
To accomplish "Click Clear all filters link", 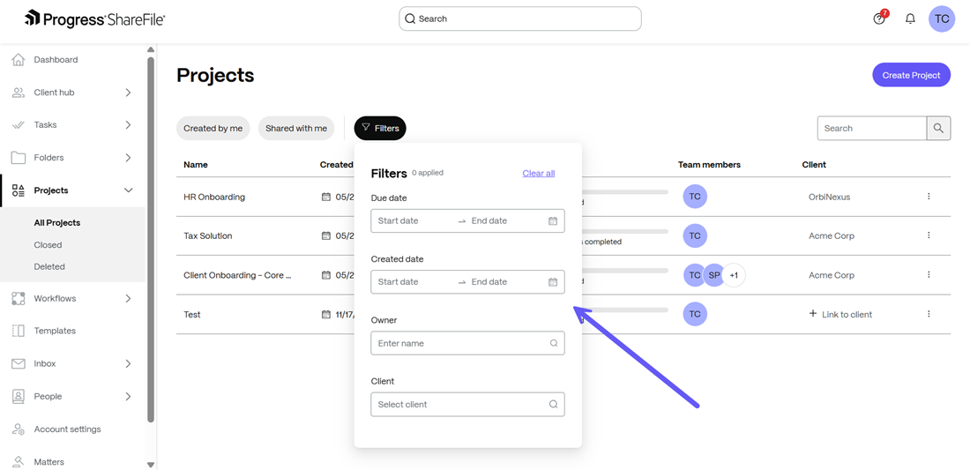I will [538, 173].
